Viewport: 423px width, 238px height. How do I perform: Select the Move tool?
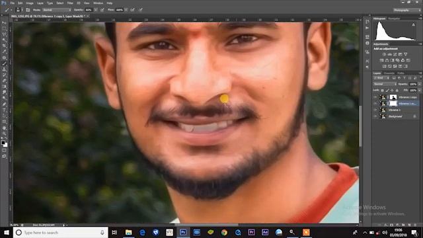point(4,22)
